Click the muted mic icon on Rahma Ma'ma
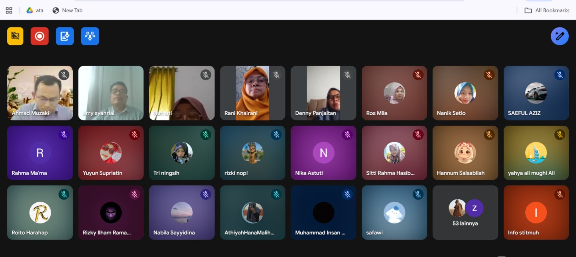This screenshot has width=576, height=257. (x=64, y=134)
